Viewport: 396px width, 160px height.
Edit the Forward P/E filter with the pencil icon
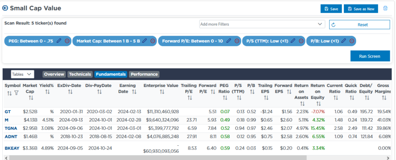[x=229, y=41]
